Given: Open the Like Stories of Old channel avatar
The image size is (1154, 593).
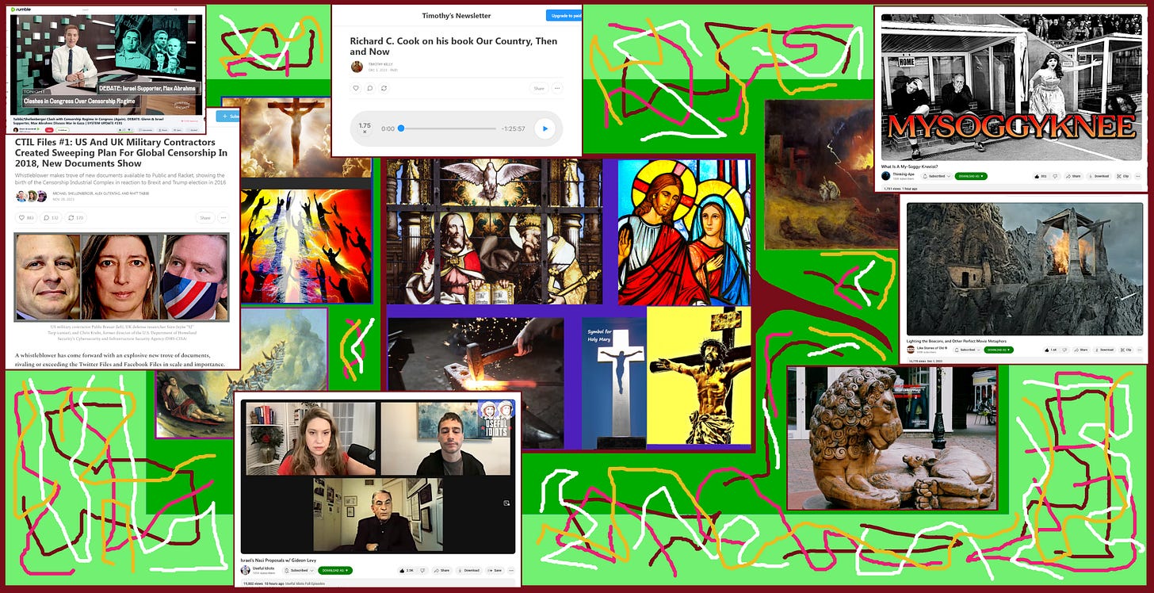Looking at the screenshot, I should coord(911,350).
